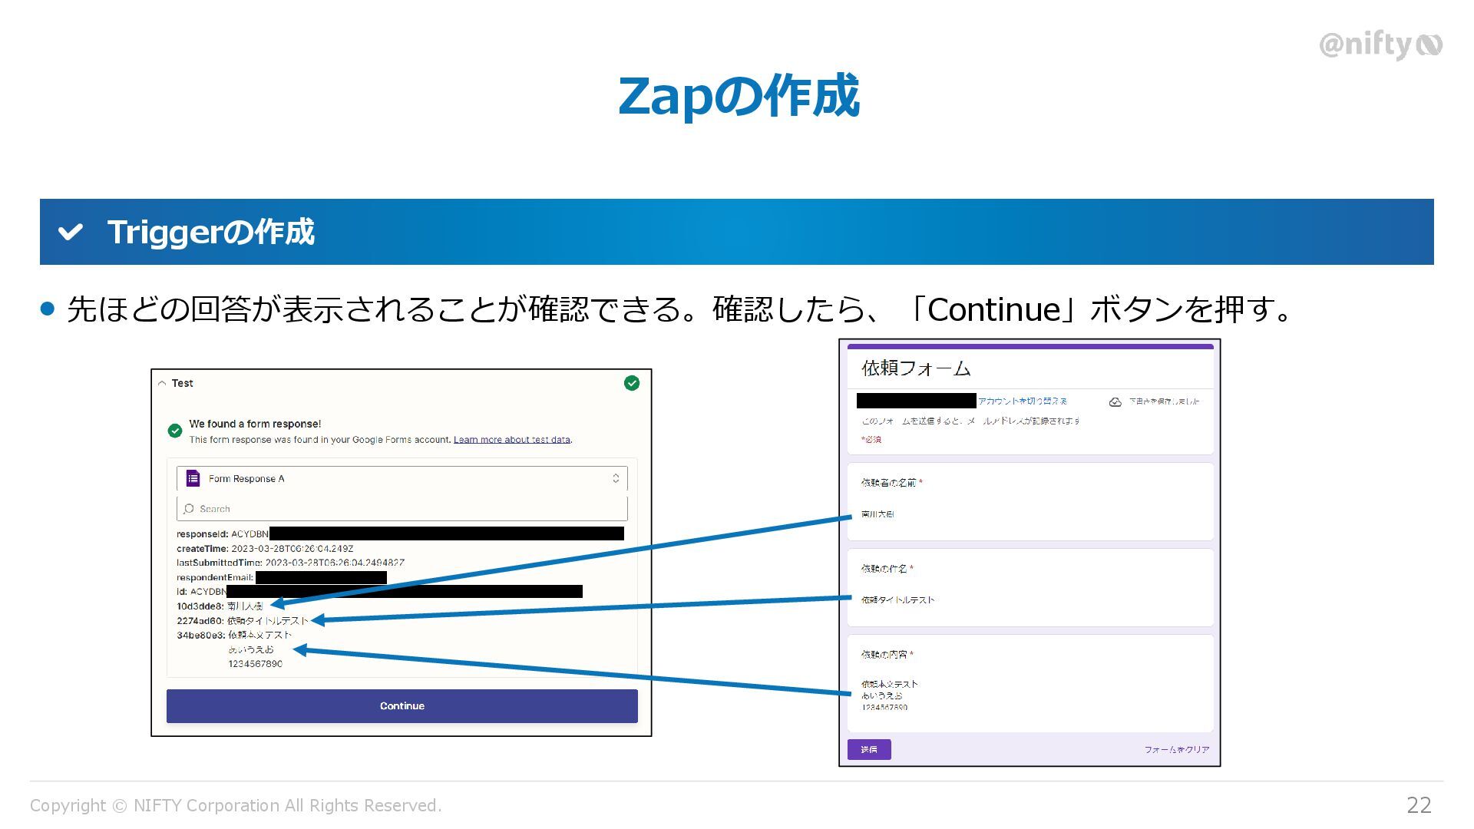Click the purple Google Forms icon
Image resolution: width=1474 pixels, height=829 pixels.
coord(193,478)
